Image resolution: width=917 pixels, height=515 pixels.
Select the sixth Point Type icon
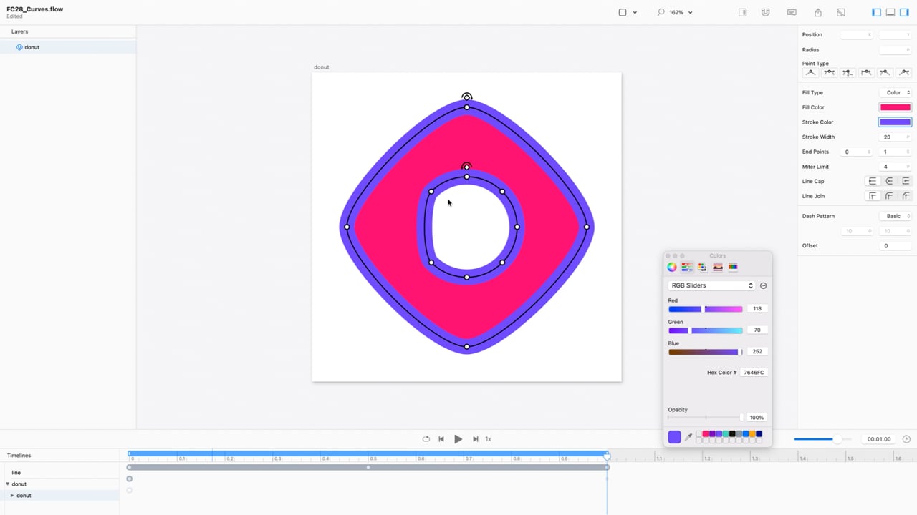point(903,73)
